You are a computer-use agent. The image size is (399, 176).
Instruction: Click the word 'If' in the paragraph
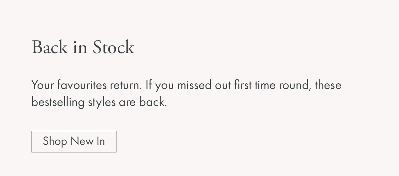point(148,85)
